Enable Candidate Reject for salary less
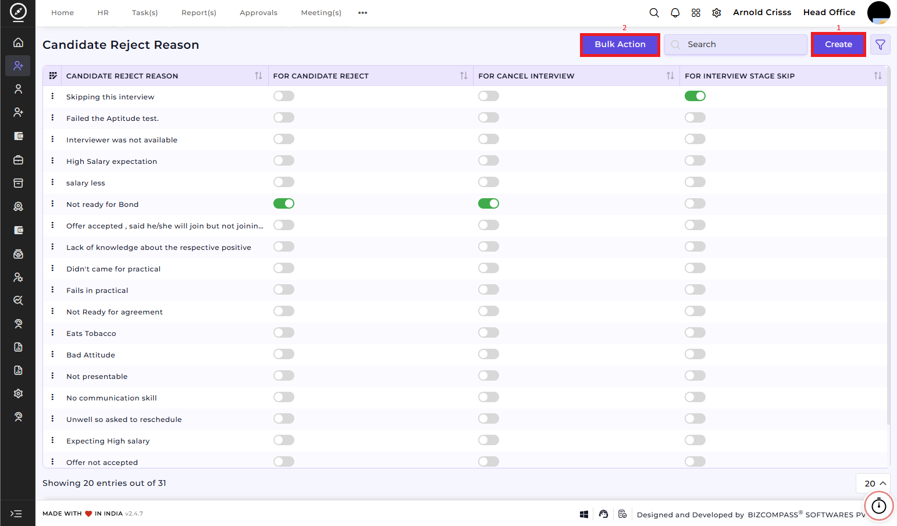This screenshot has width=897, height=526. [284, 182]
